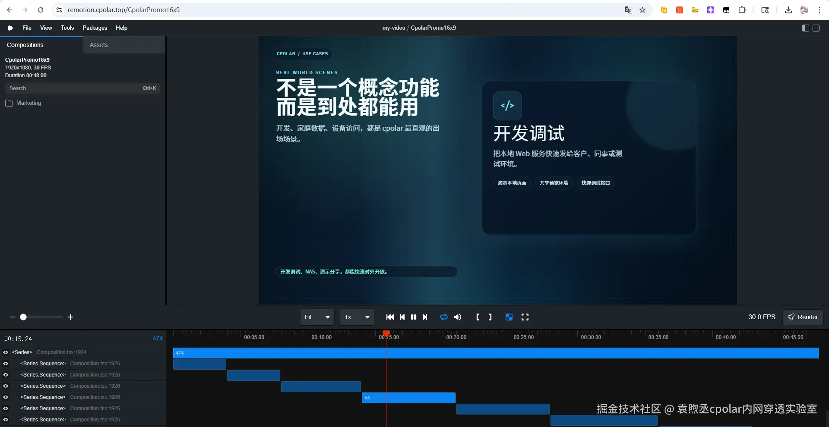Toggle visibility of the Series row

point(6,352)
